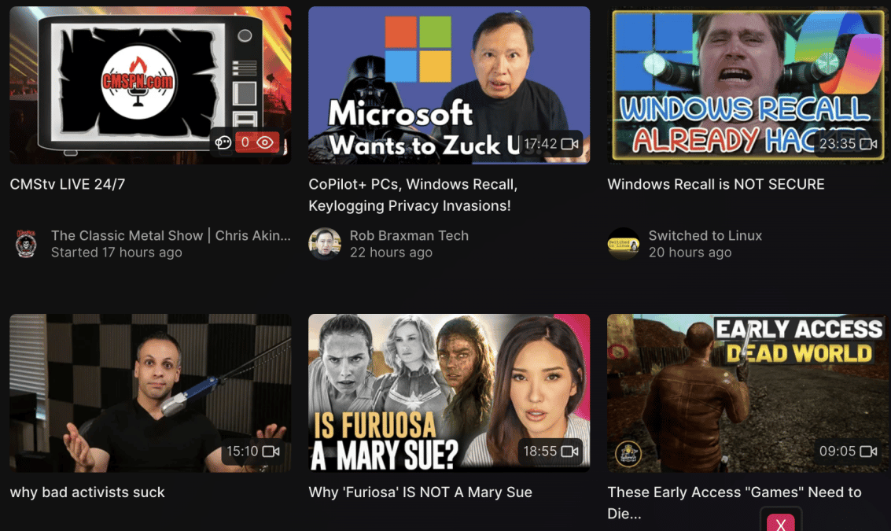Image resolution: width=891 pixels, height=531 pixels.
Task: Click the Rob Braxman Tech channel name
Action: pyautogui.click(x=410, y=235)
